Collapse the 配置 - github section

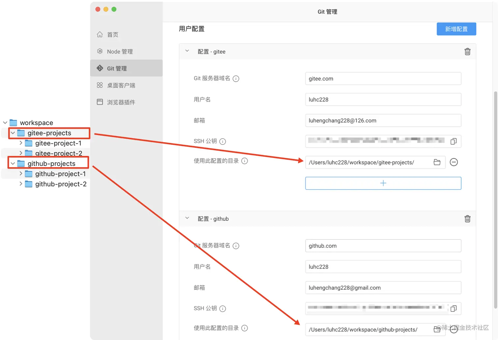click(x=187, y=218)
